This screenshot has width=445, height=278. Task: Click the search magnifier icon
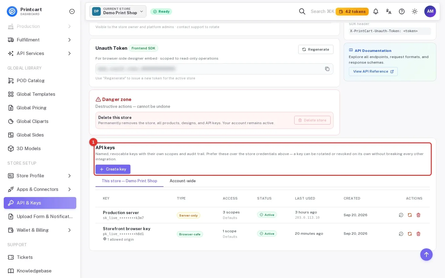pyautogui.click(x=302, y=11)
